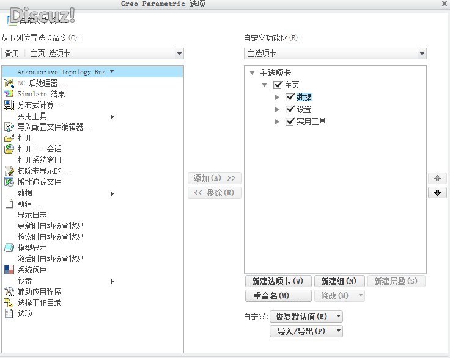The image size is (450, 358).
Task: Click the 播放追踪文件 icon
Action: tap(9, 182)
